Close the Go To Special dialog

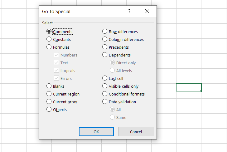[147, 11]
